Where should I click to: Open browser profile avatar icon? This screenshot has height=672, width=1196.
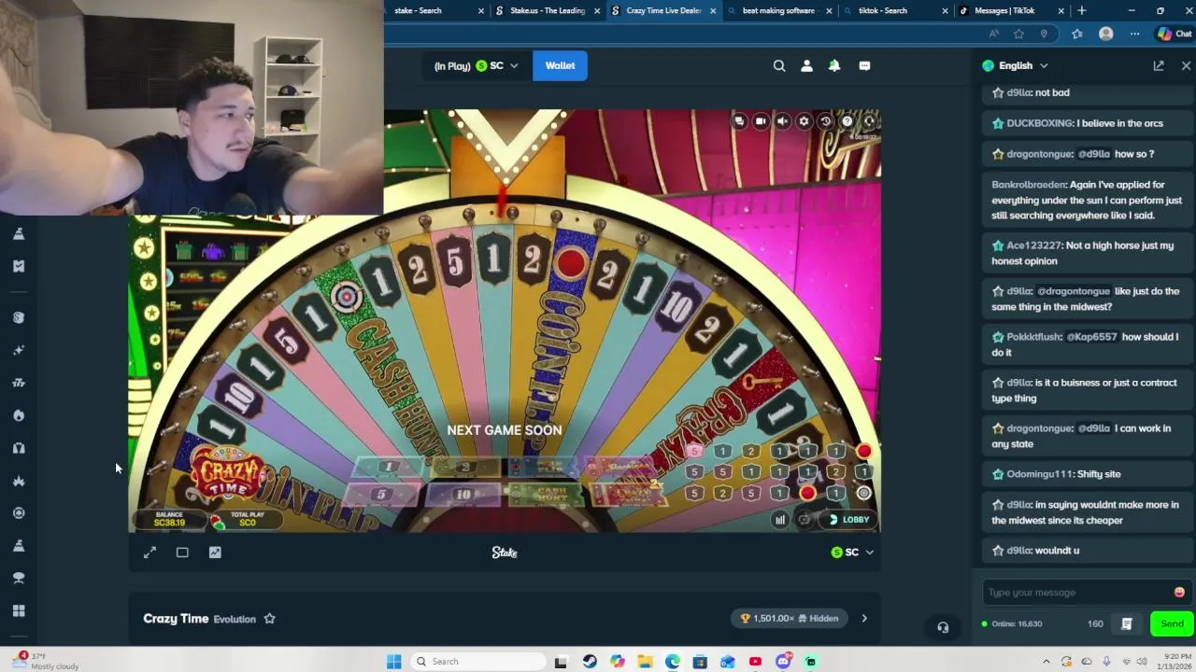coord(1106,34)
